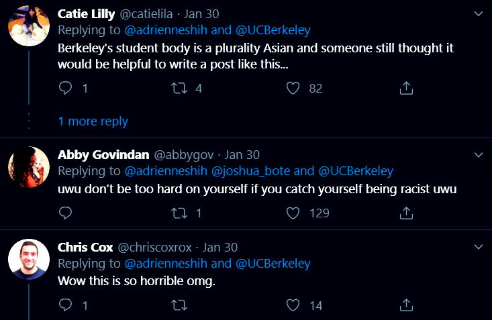Open more options on Catie Lilly's tweet
Screen dimensions: 492x320
click(477, 13)
